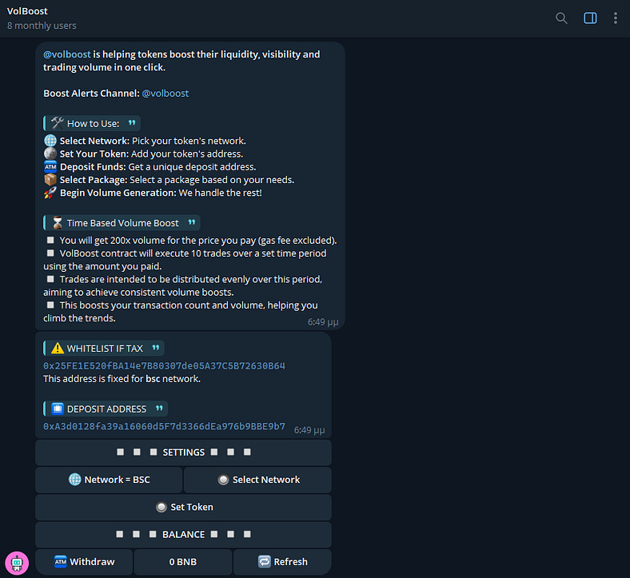
Task: Click the quote mark beside Time Based Volume Boost
Action: tap(192, 222)
